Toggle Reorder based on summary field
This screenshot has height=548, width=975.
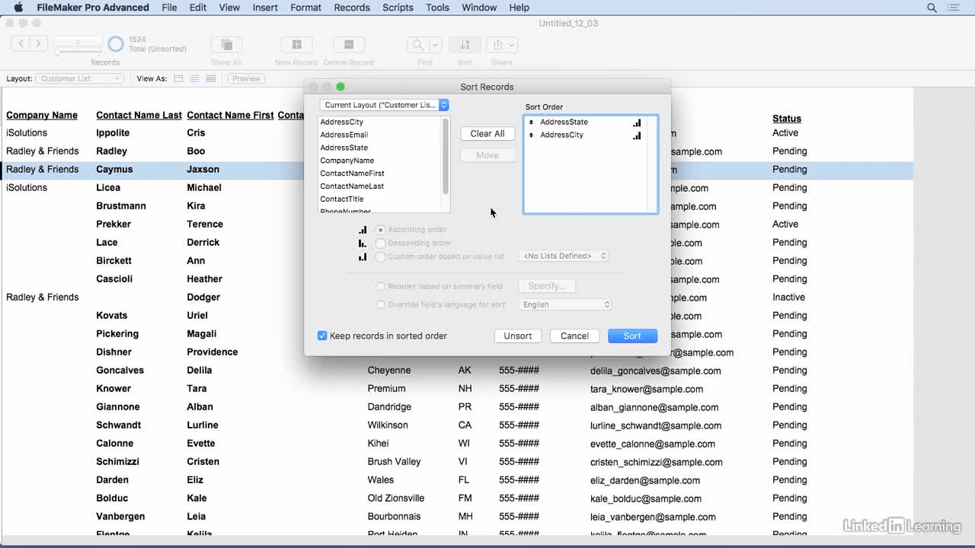(381, 286)
